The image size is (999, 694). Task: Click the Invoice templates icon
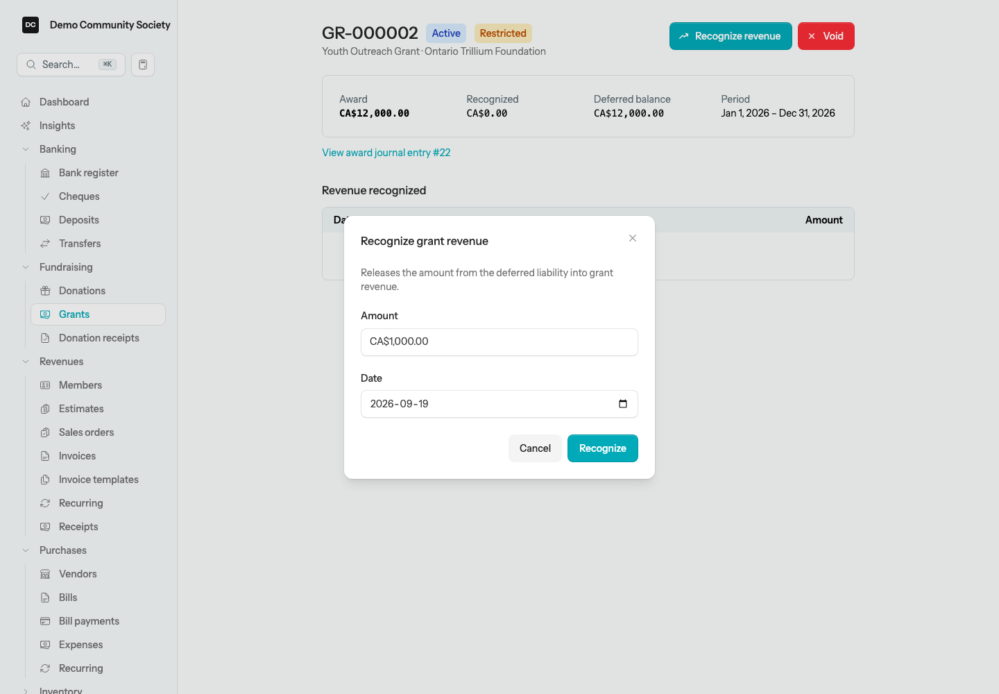pos(45,480)
